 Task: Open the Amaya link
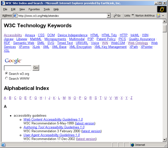[x=30, y=35]
